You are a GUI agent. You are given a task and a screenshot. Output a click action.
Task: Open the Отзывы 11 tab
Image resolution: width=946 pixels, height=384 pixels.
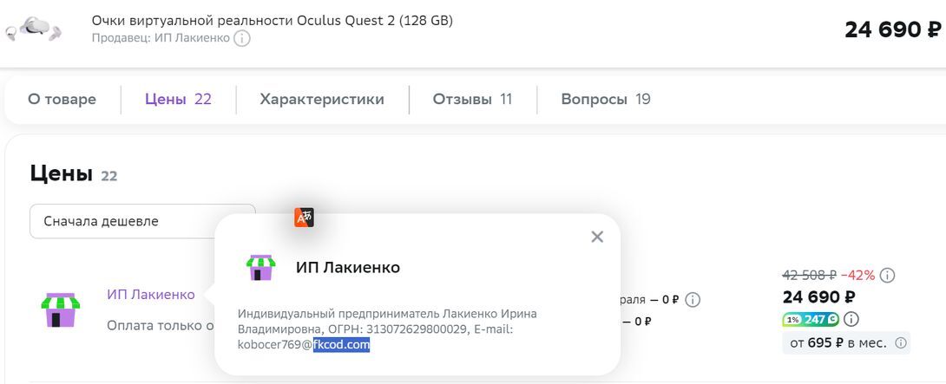click(472, 100)
